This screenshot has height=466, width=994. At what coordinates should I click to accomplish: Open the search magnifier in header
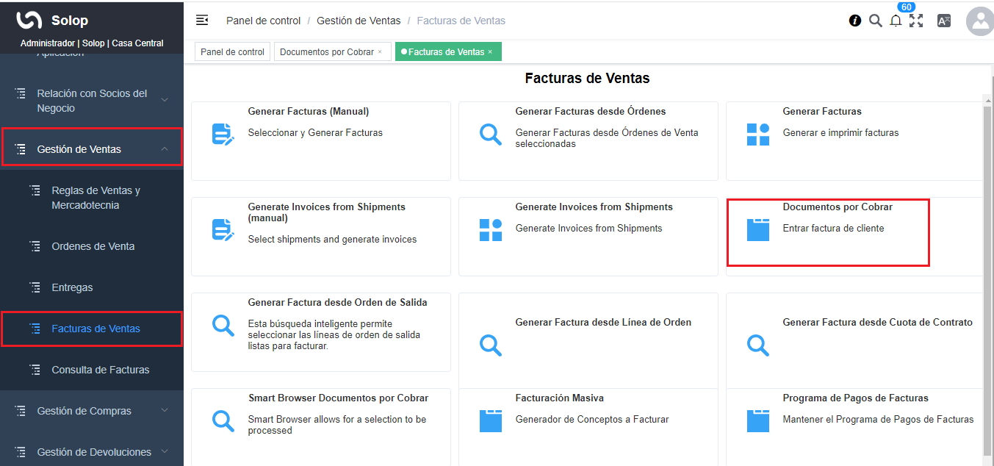coord(875,21)
